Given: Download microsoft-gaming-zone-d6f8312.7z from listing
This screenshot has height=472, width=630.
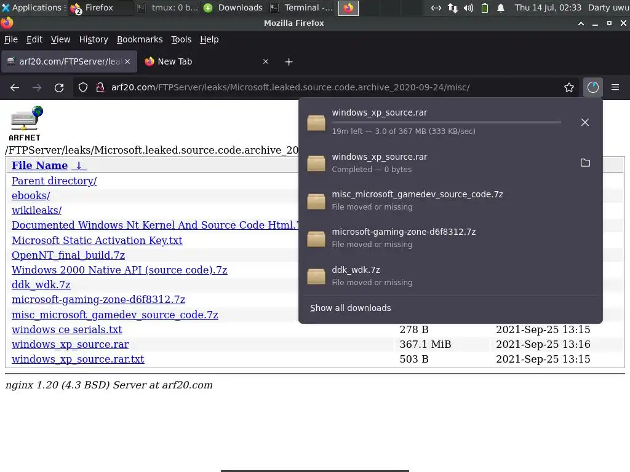Looking at the screenshot, I should coord(98,300).
